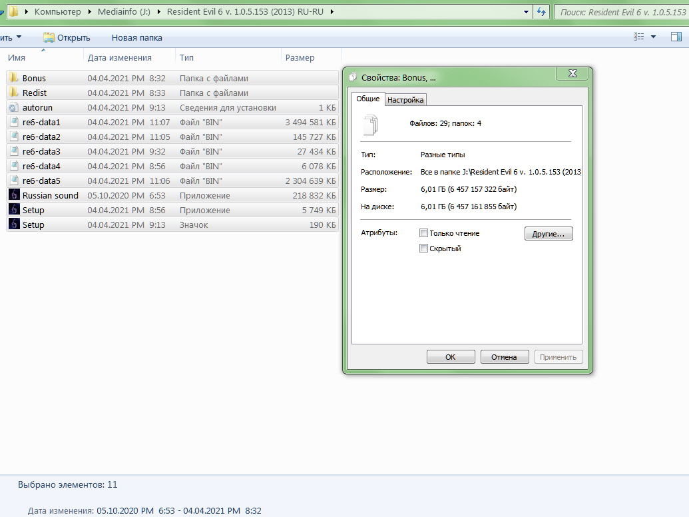Click the Значок type cell

pos(193,225)
